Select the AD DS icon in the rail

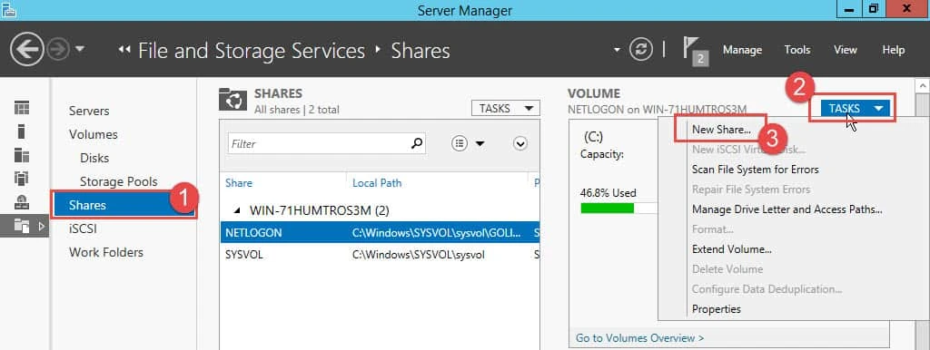[22, 179]
